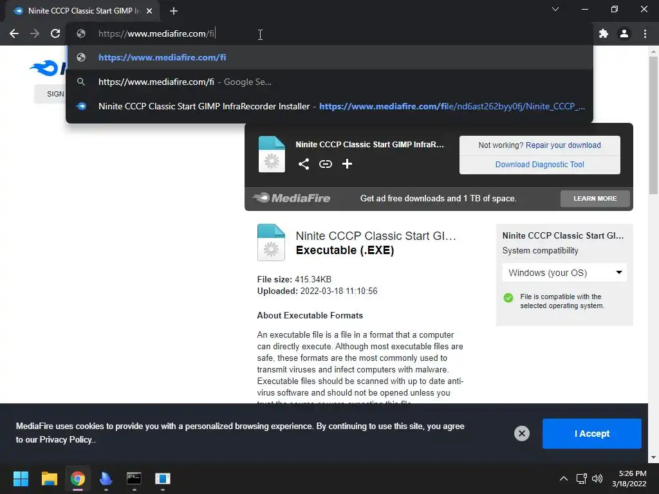Click the 'System compatibility' label

(540, 251)
